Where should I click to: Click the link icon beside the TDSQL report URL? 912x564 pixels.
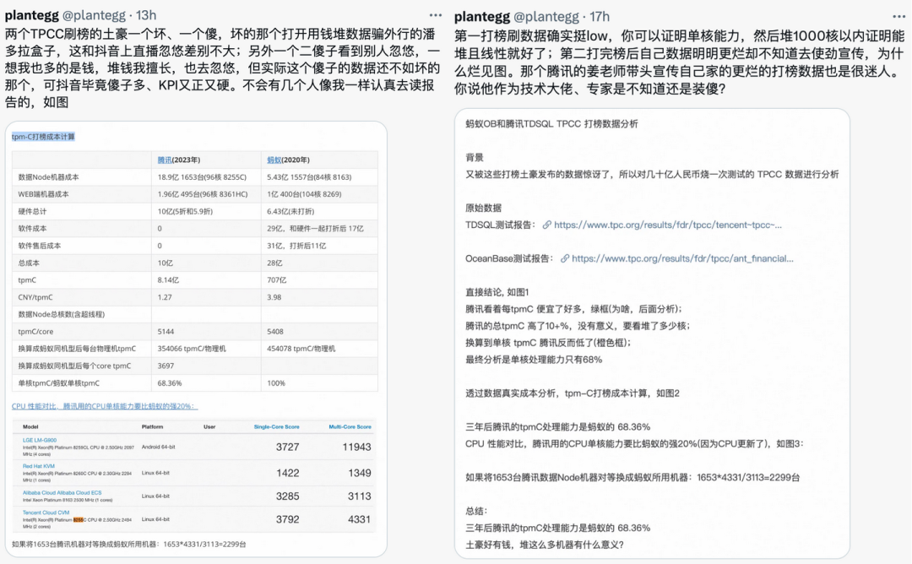[546, 225]
